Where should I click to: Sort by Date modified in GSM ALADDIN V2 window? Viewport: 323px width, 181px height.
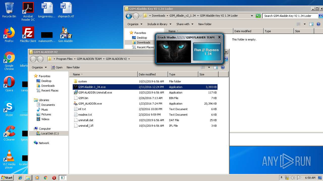click(x=153, y=74)
